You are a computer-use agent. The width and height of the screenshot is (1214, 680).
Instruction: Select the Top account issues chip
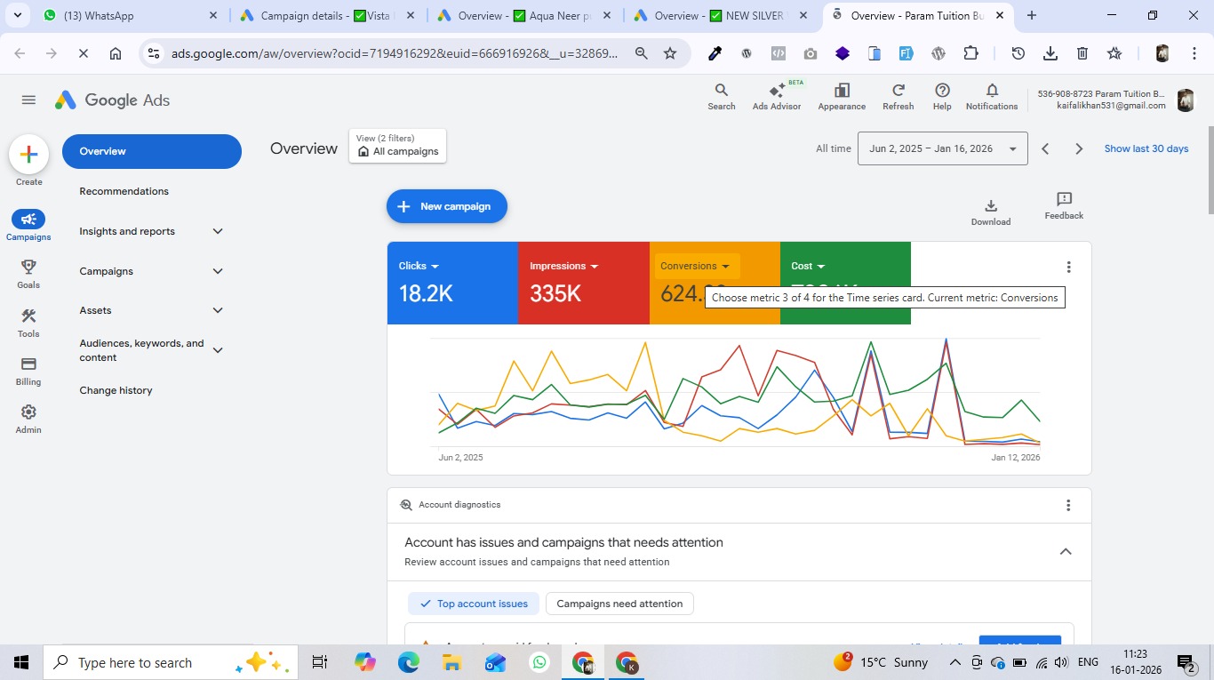pos(474,604)
